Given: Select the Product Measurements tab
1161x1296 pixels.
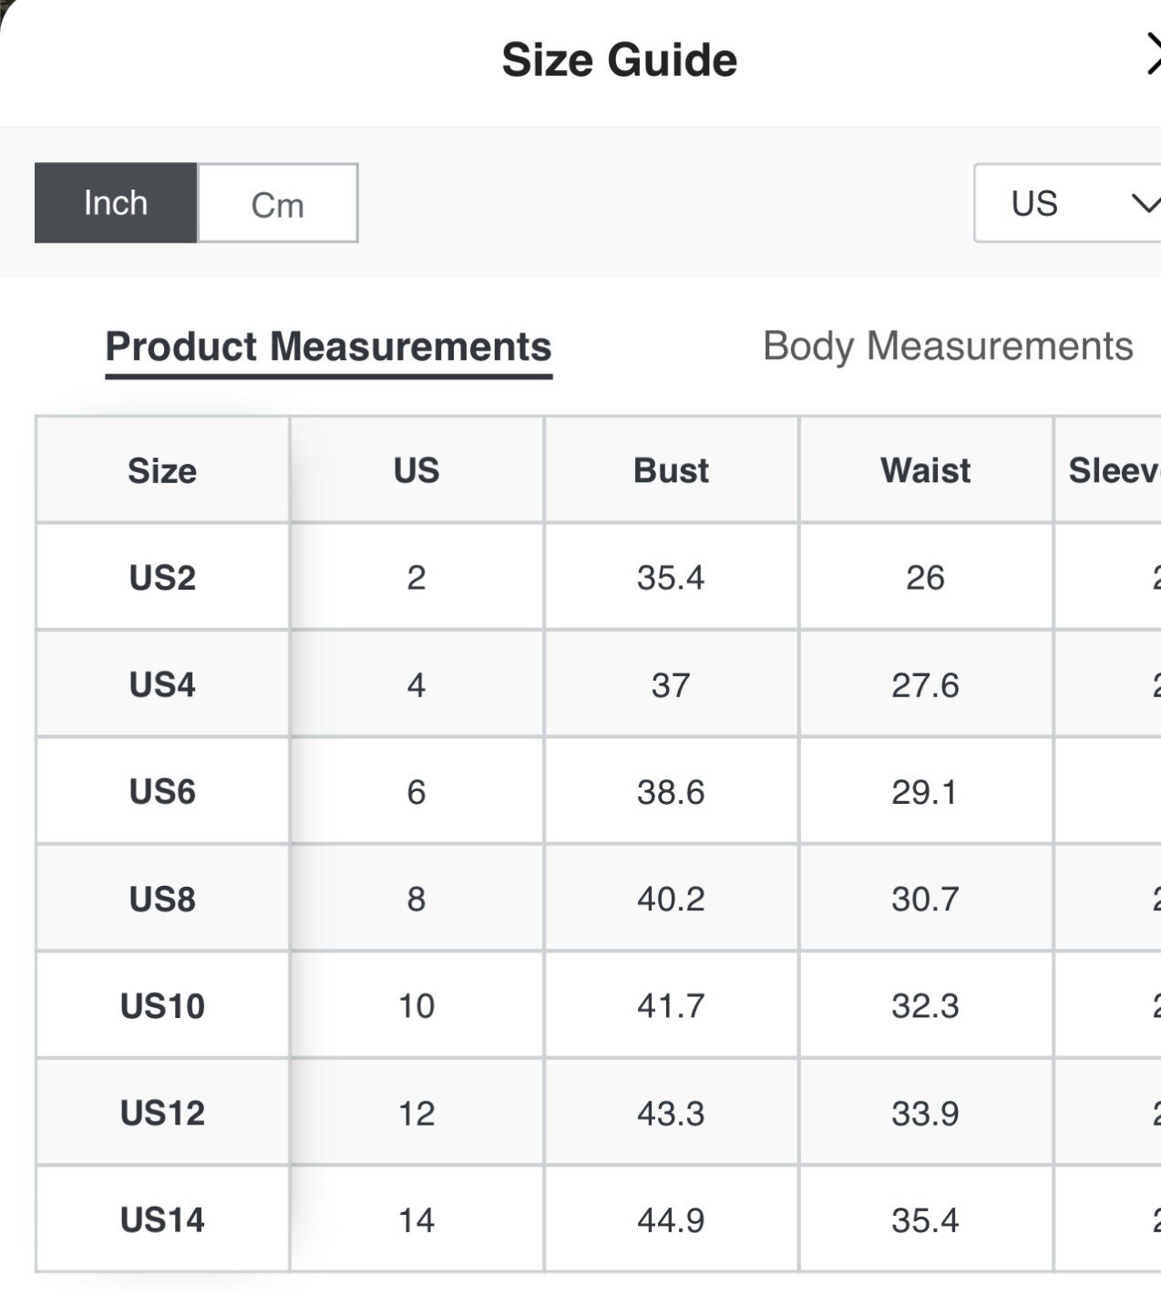Looking at the screenshot, I should (x=328, y=347).
